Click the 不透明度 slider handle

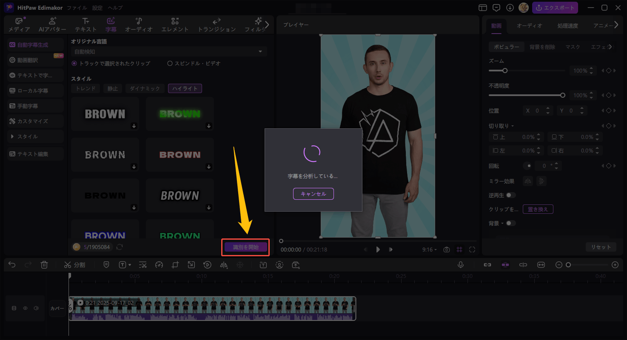click(563, 95)
